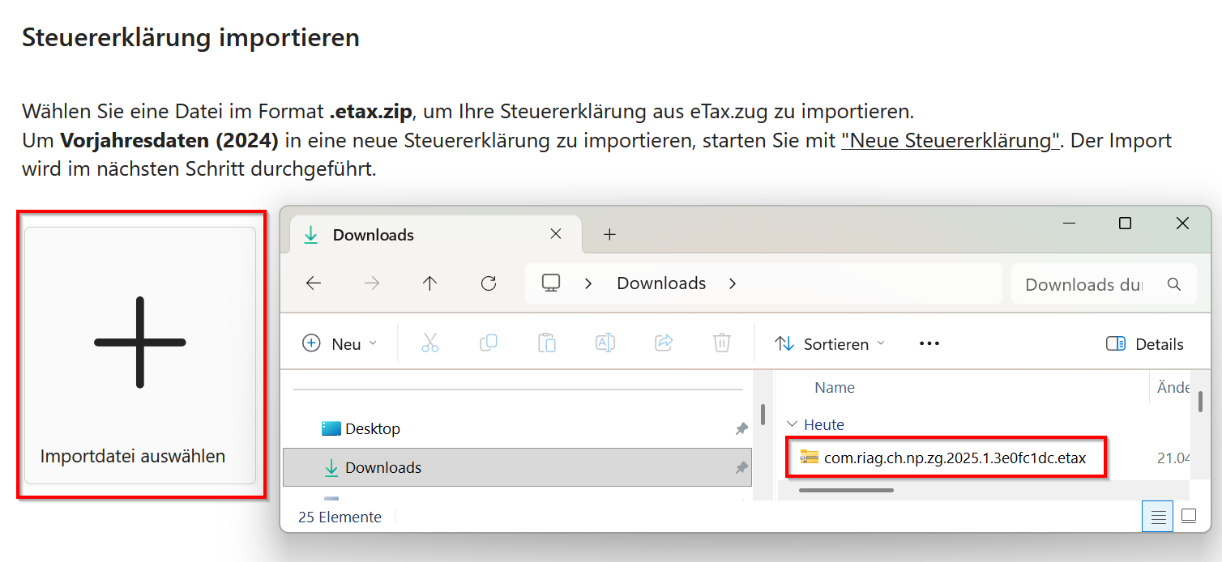This screenshot has width=1222, height=562.
Task: Close the Downloads tab
Action: pyautogui.click(x=556, y=234)
